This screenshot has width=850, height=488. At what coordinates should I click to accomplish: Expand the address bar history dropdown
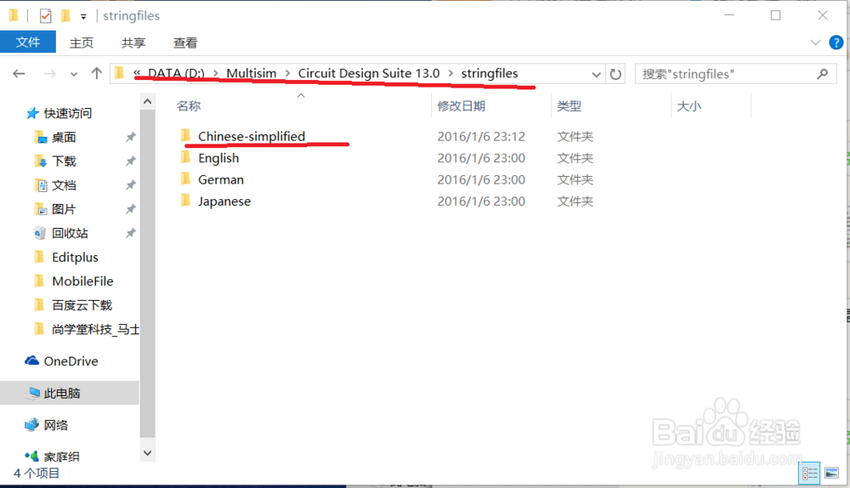(597, 74)
